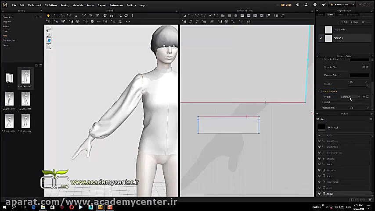
Task: Select the 2D toolbar triple vertical bars icon
Action: (x=276, y=16)
